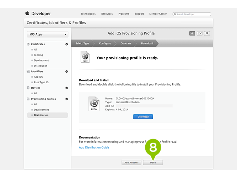
Task: Click the Add Another button
Action: (x=131, y=163)
